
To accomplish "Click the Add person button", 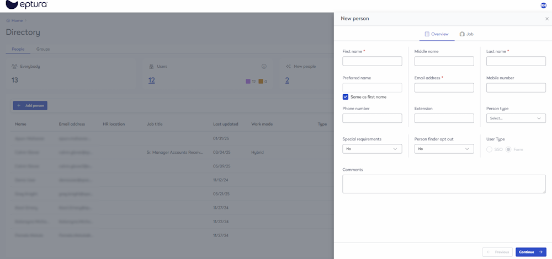I will tap(30, 105).
